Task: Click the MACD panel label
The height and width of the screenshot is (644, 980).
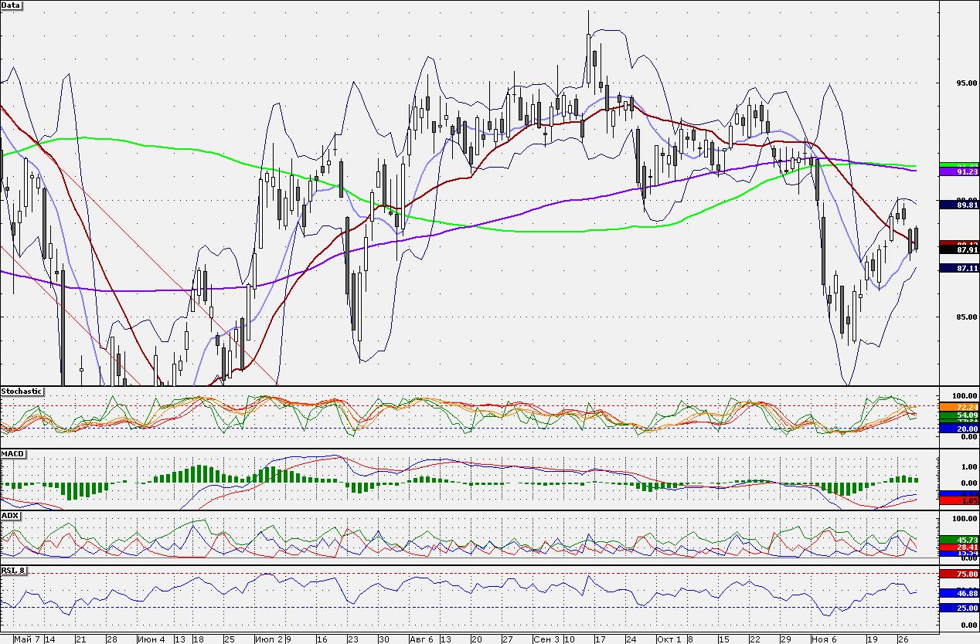Action: coord(12,453)
